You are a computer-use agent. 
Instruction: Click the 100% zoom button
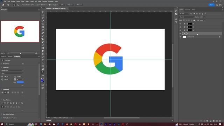click(x=62, y=5)
